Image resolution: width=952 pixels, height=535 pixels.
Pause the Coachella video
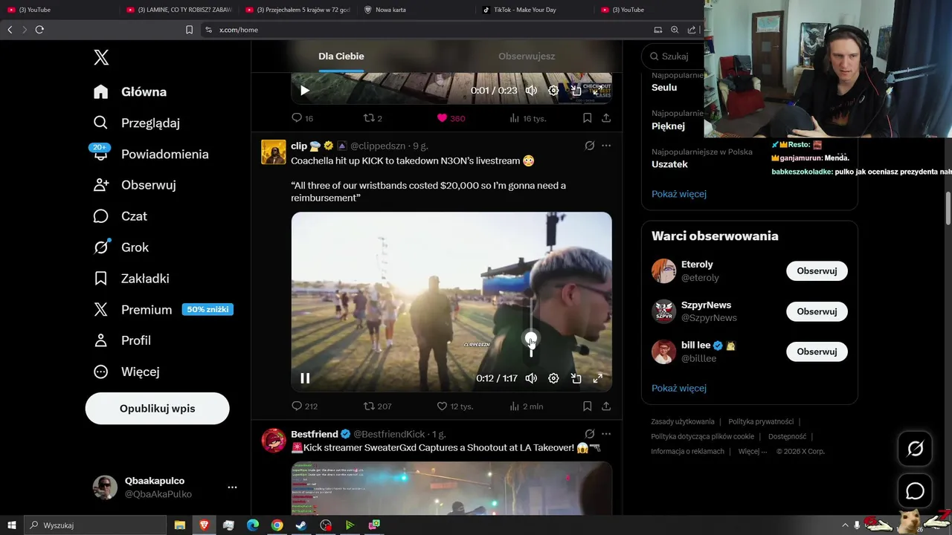[305, 378]
